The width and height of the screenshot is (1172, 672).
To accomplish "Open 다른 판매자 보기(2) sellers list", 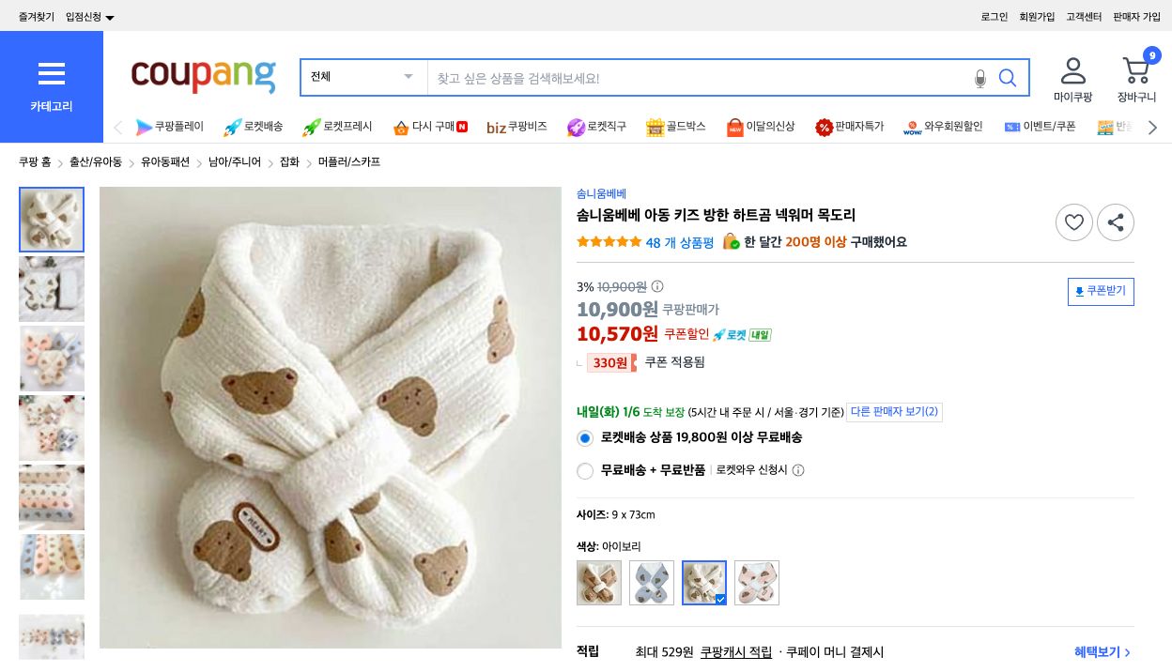I will click(x=893, y=411).
